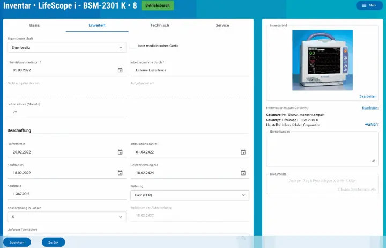Expand the Eigentümerschaft dropdown
Screen dimensions: 386x248
(66, 48)
